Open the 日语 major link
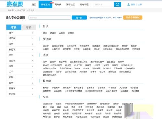This screenshot has width=162, height=119. [66, 107]
